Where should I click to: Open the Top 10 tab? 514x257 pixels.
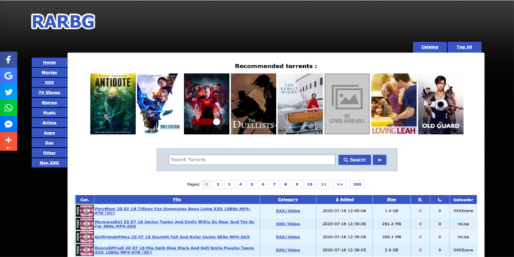tap(464, 47)
